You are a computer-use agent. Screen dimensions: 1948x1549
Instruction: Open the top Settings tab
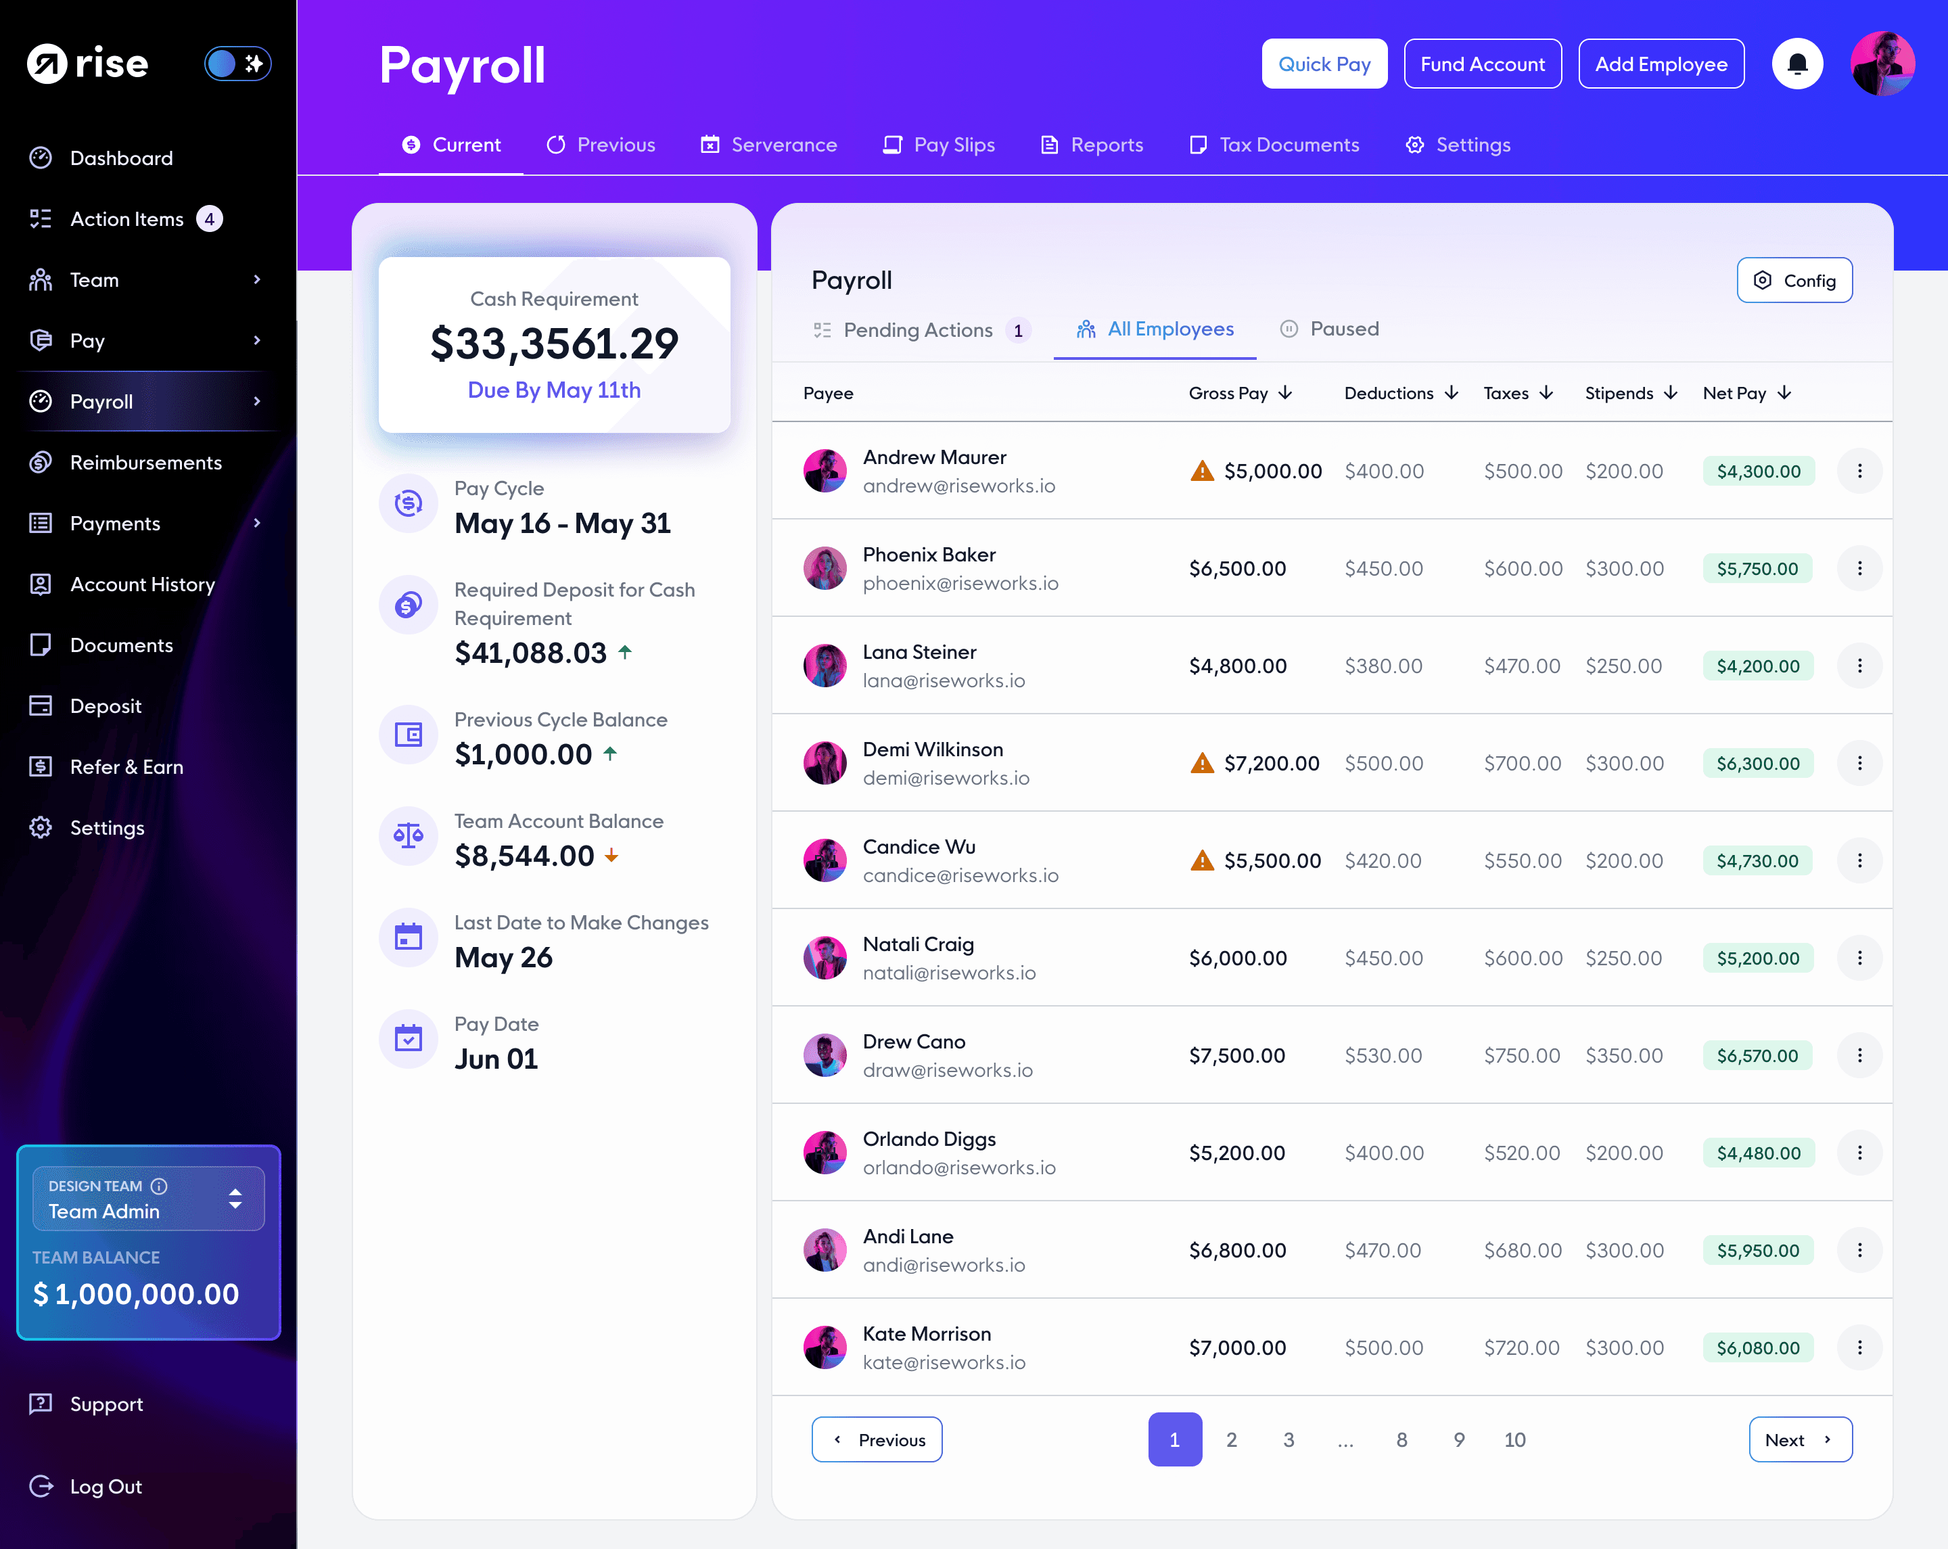click(1458, 145)
